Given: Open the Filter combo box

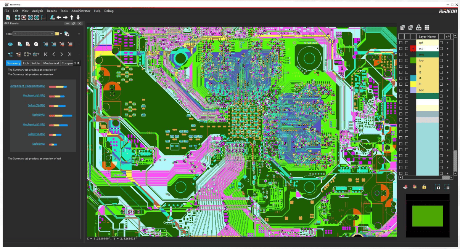Looking at the screenshot, I should 33,34.
